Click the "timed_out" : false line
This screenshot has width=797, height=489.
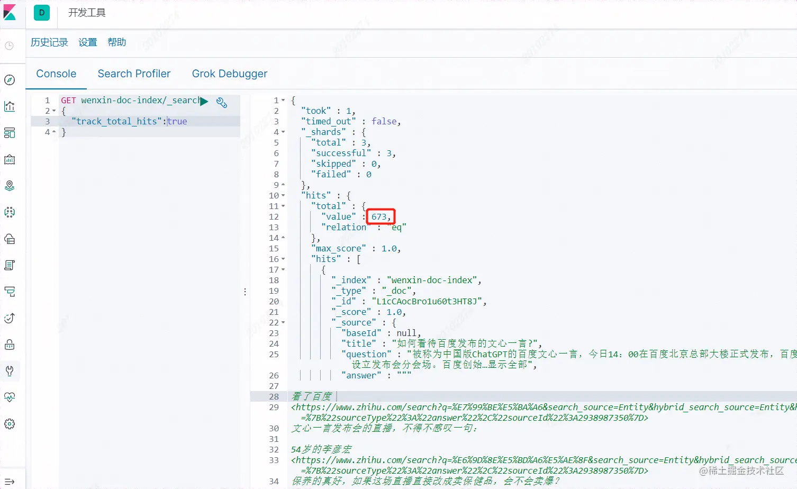coord(351,121)
